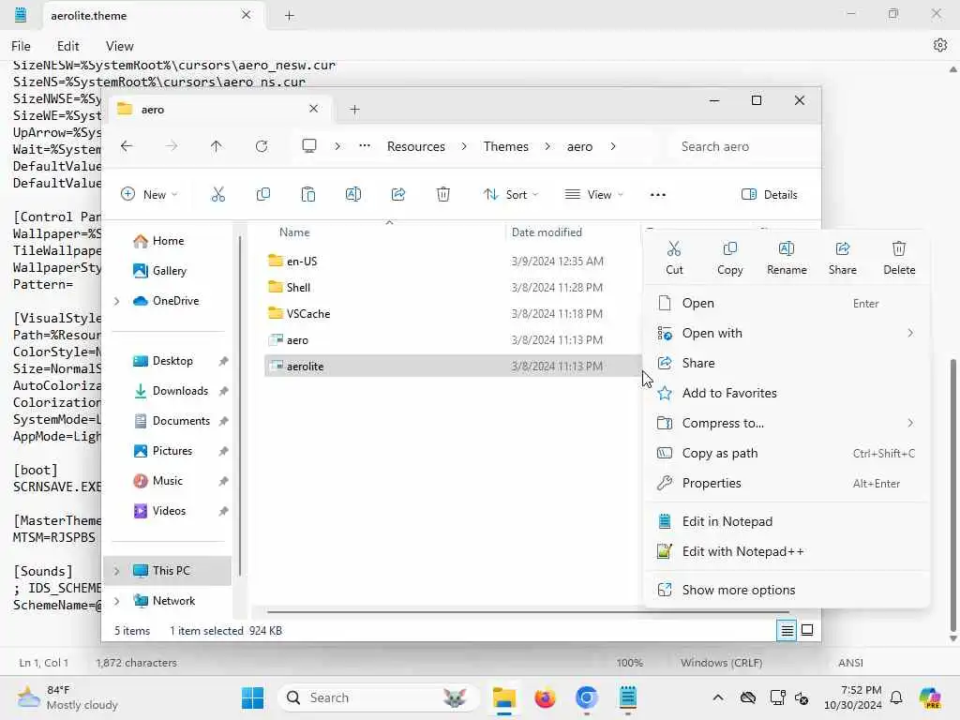Go up one folder level

coord(217,146)
